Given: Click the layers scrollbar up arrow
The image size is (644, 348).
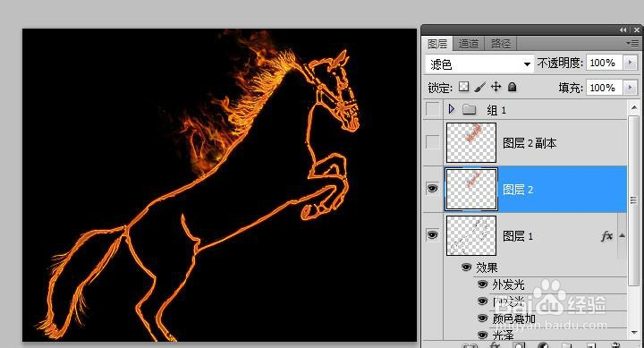Looking at the screenshot, I should [x=634, y=107].
